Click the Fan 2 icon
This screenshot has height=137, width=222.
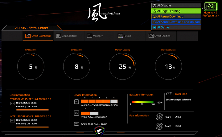[x=159, y=126]
